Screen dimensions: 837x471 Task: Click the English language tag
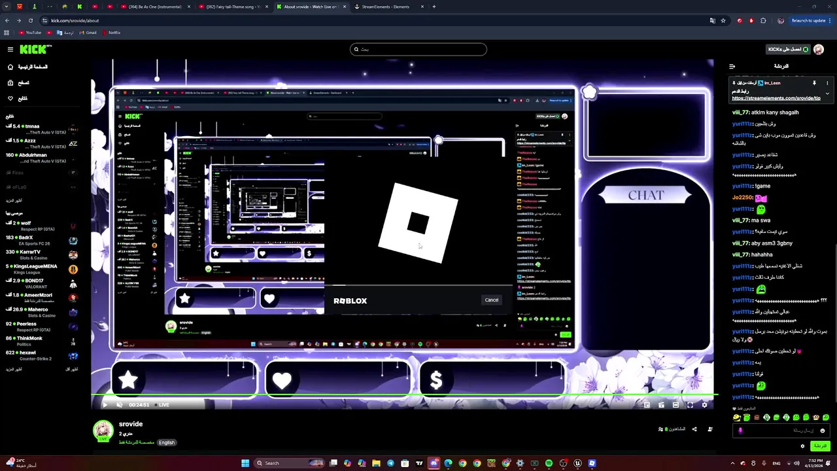pos(167,443)
